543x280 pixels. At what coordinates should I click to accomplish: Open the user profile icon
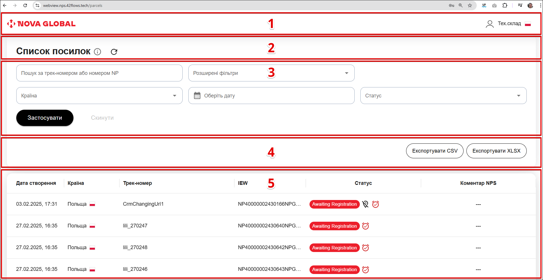[490, 24]
